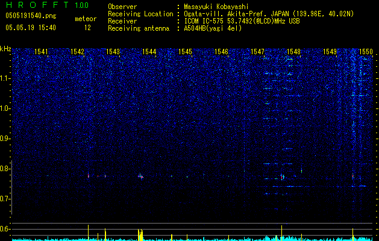This screenshot has width=379, height=241.
Task: Click the kHz axis unit label
Action: pos(5,49)
